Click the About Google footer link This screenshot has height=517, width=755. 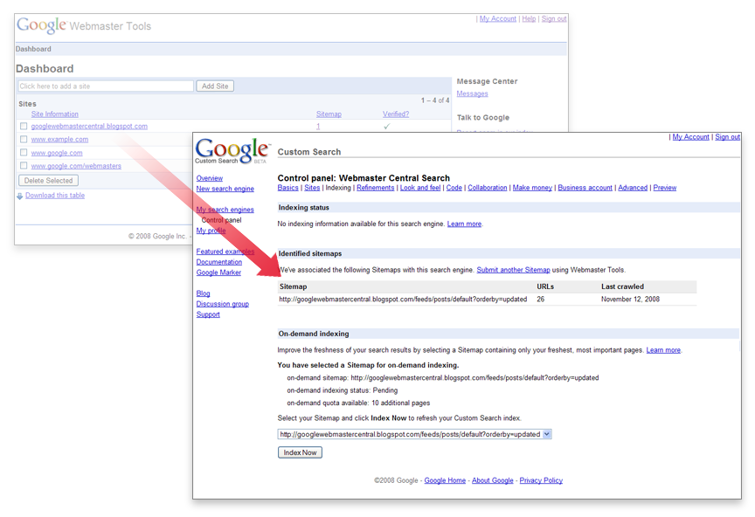493,480
